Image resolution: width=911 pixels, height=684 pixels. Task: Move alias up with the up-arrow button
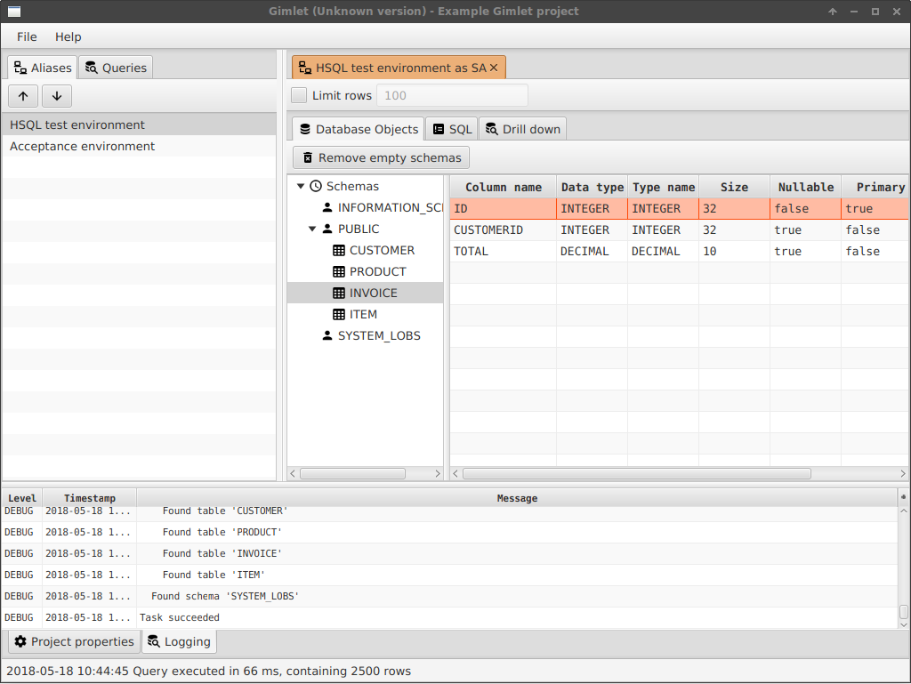click(23, 96)
